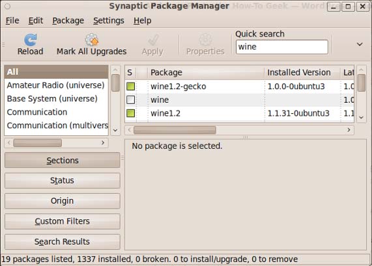The width and height of the screenshot is (372, 266).
Task: Click sections list horizontal scrollbar thumb
Action: [38, 143]
